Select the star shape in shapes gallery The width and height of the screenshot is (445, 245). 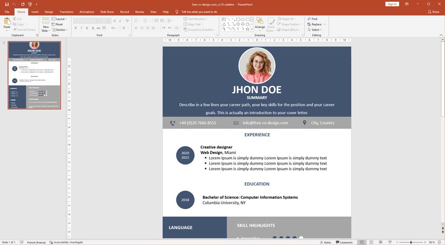pyautogui.click(x=247, y=29)
